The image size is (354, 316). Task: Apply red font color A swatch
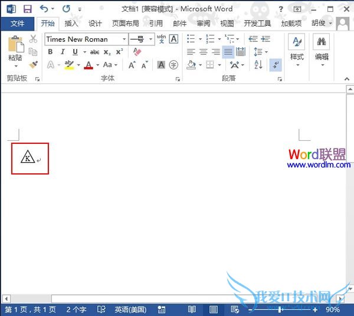coord(88,65)
